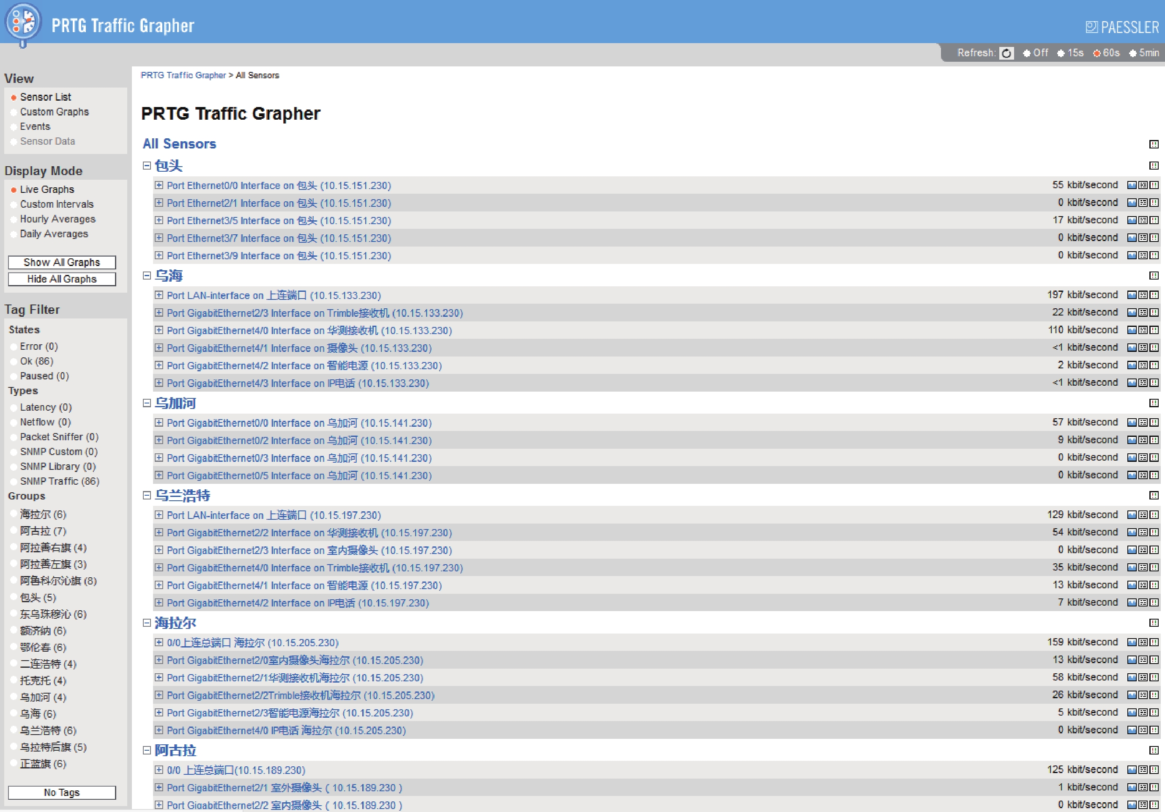Open Port GigabitEthernet2/3智能电源海拉尔 sensor link

(x=290, y=713)
